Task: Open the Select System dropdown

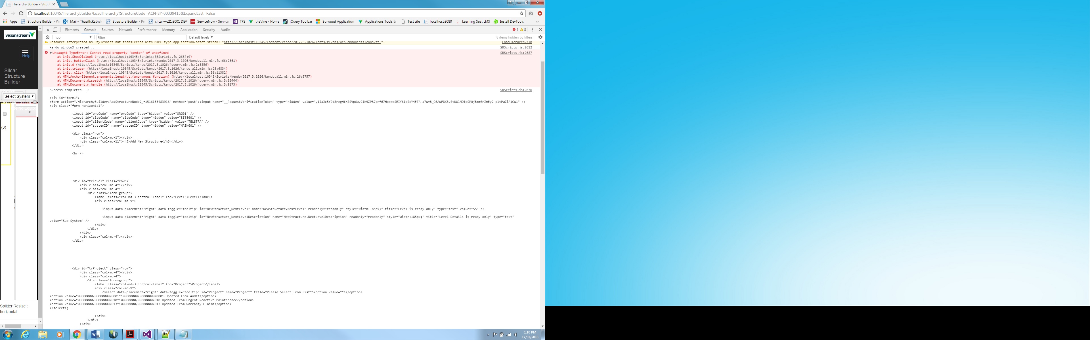Action: (x=19, y=96)
